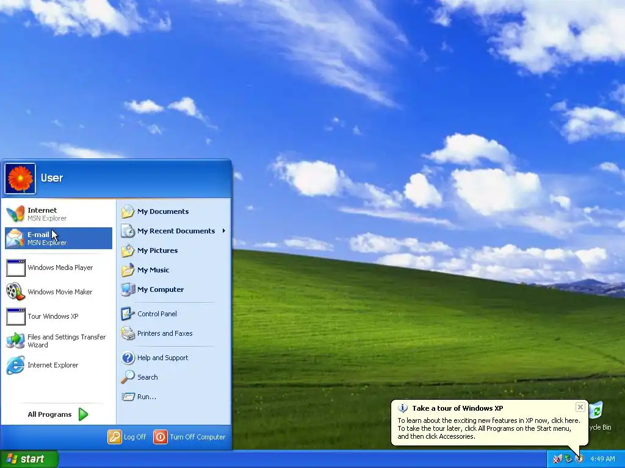Click Safely Remove Hardware tray icon
This screenshot has height=468, width=625.
point(568,459)
